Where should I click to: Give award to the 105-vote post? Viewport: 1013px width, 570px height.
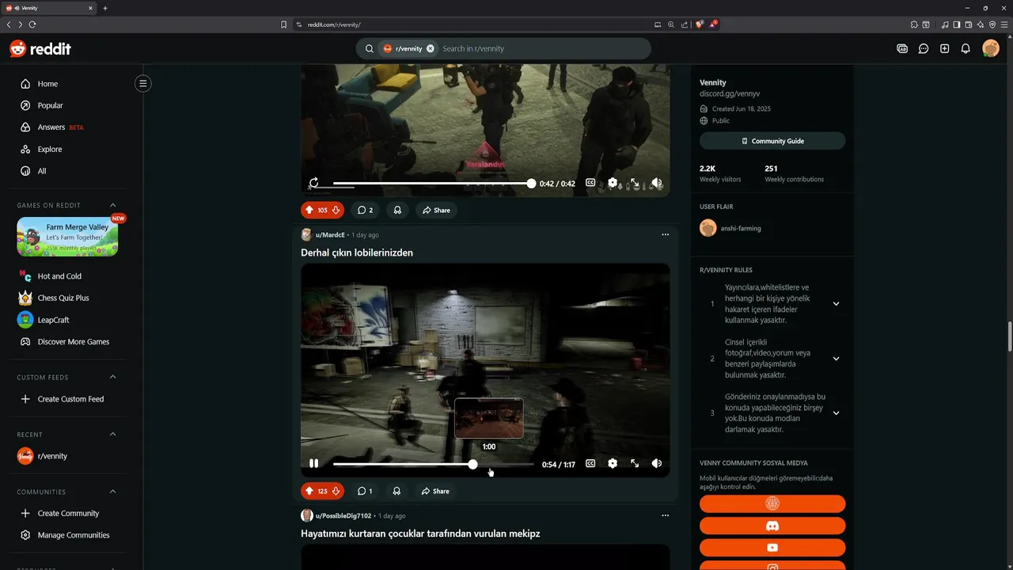397,210
